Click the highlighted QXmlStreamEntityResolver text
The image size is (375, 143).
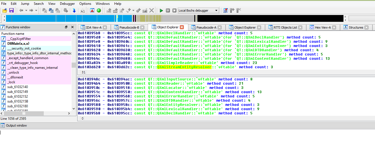(x=184, y=67)
